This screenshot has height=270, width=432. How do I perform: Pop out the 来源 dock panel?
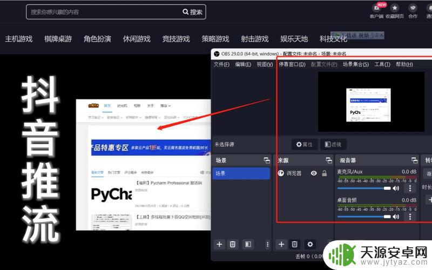tap(329, 160)
